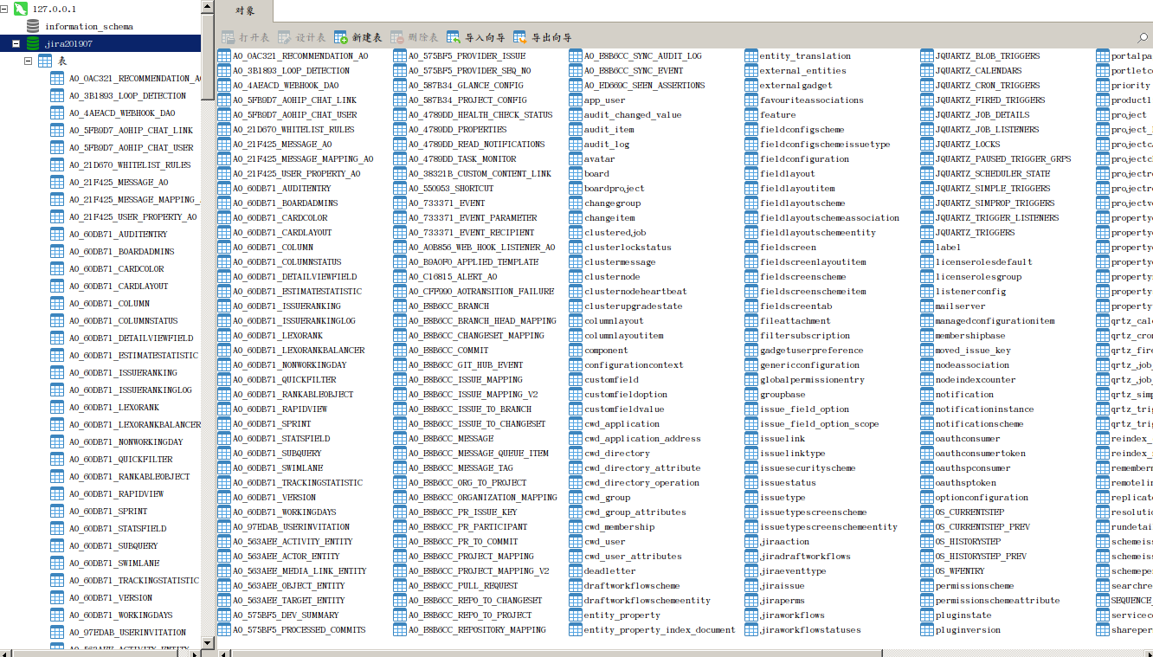This screenshot has height=657, width=1153.
Task: Click the 删除表 (Delete Table) toolbar button
Action: tap(414, 37)
